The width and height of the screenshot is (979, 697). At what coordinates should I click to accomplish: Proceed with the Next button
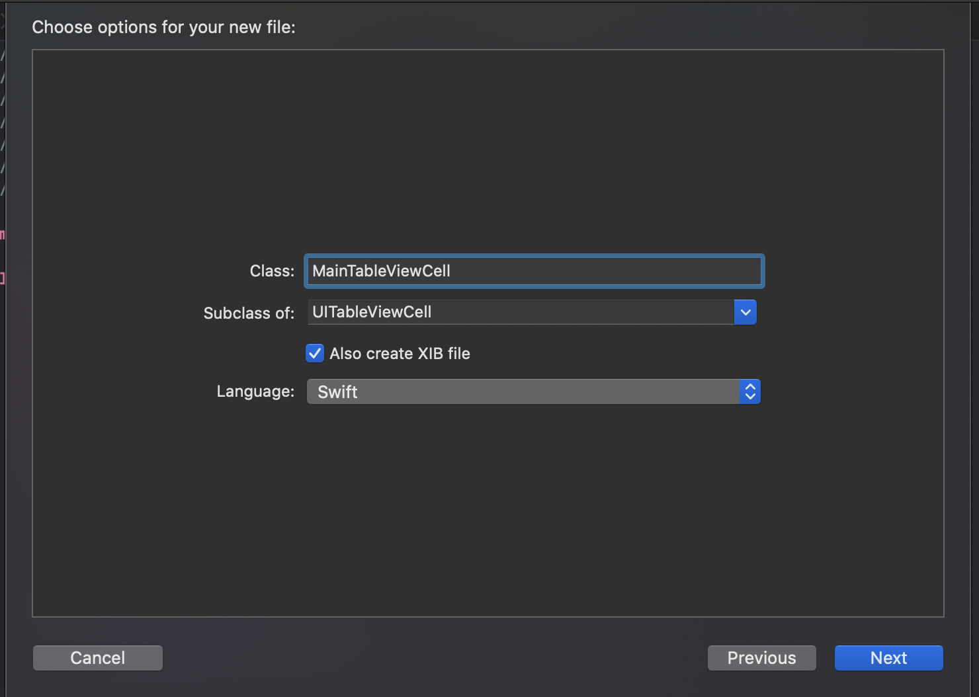[x=888, y=658]
